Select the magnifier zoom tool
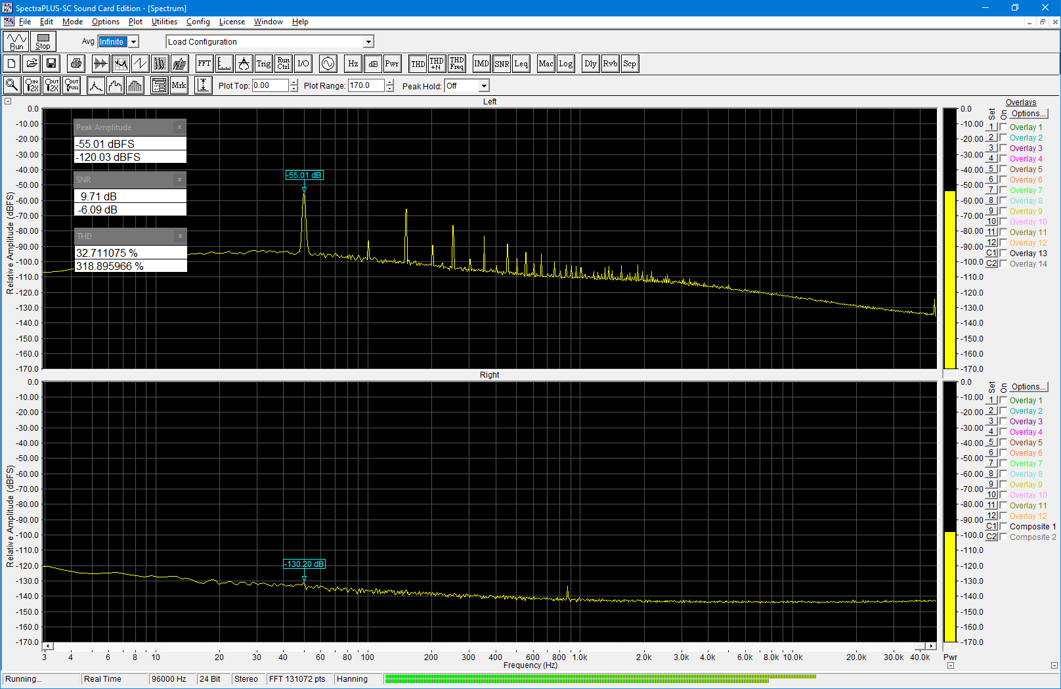The image size is (1061, 689). point(12,85)
